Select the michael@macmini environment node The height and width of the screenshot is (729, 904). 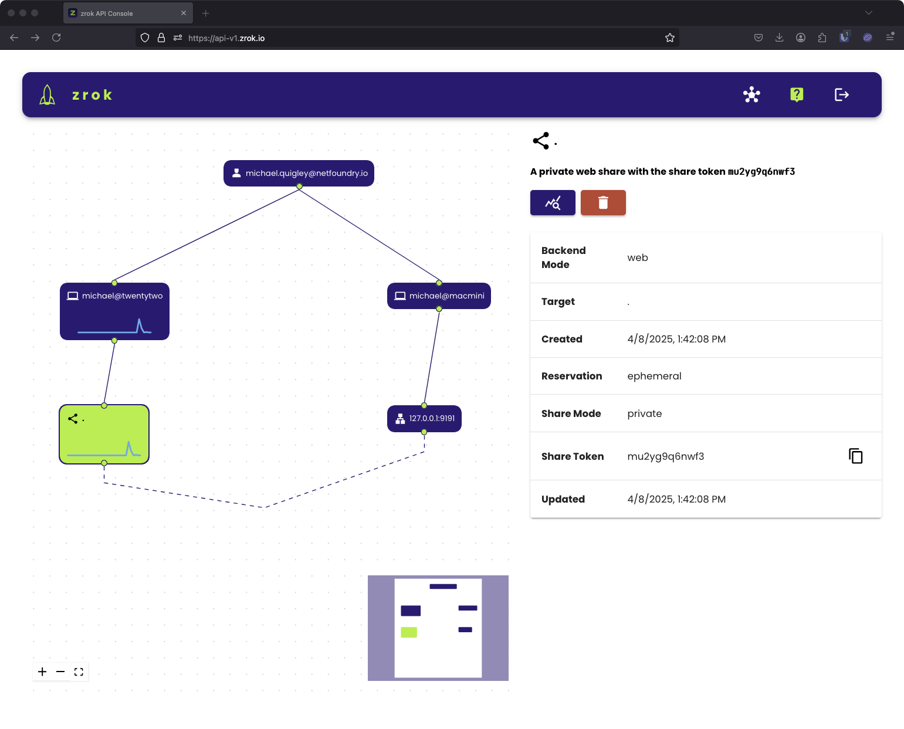[439, 296]
